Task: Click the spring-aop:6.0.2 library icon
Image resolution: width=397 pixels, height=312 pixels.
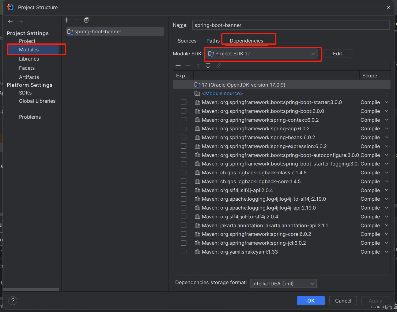Action: pos(198,128)
